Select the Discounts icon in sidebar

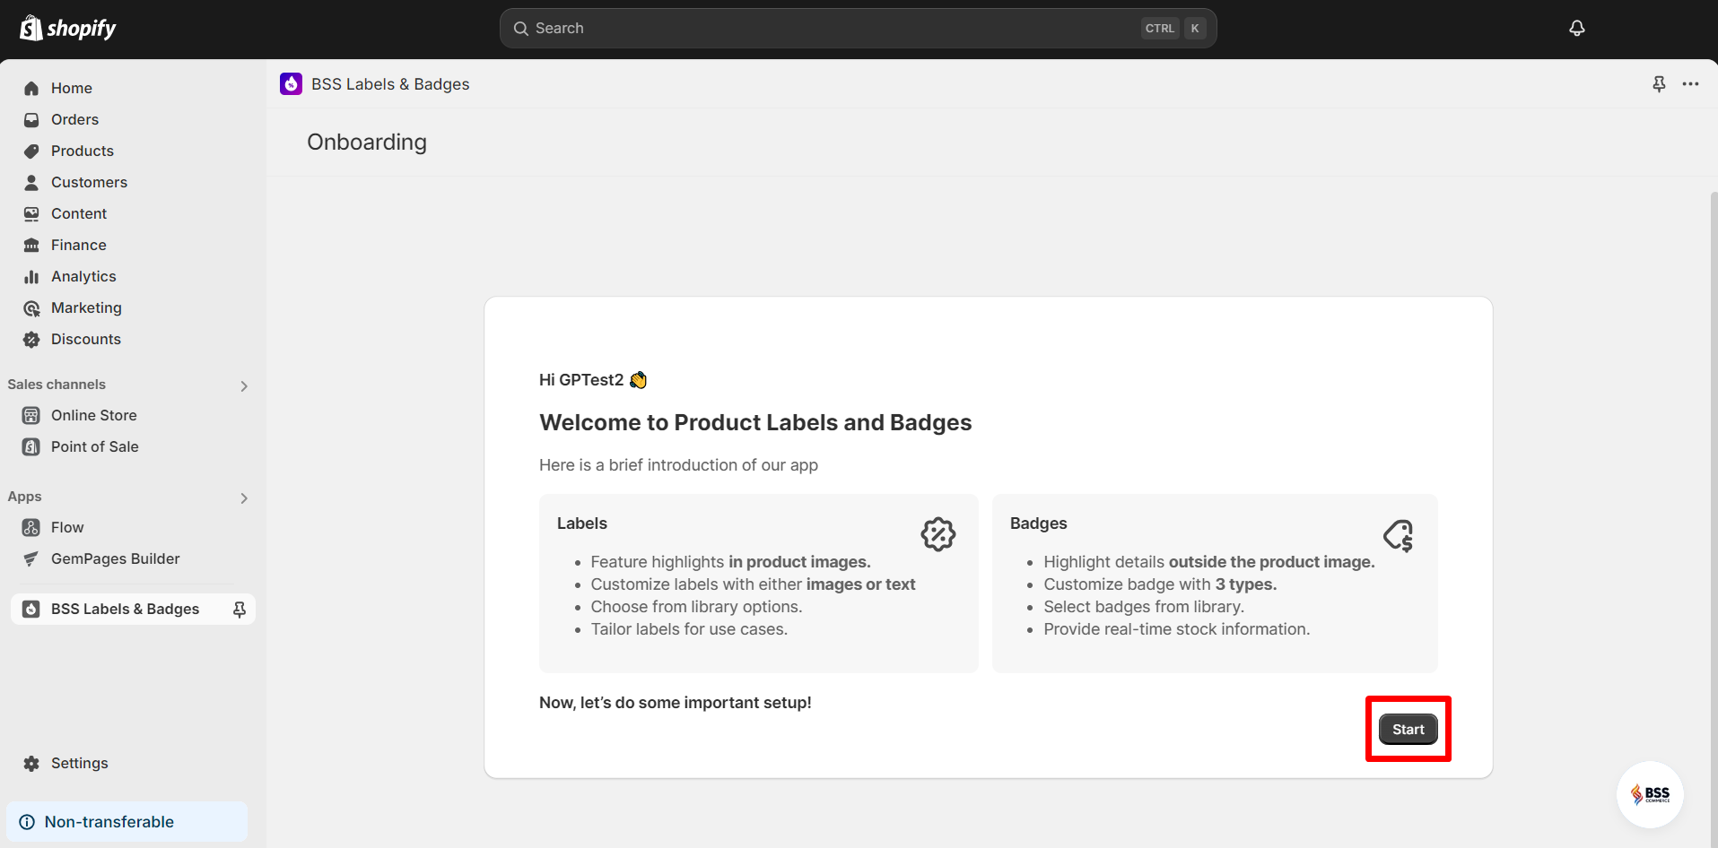(31, 339)
